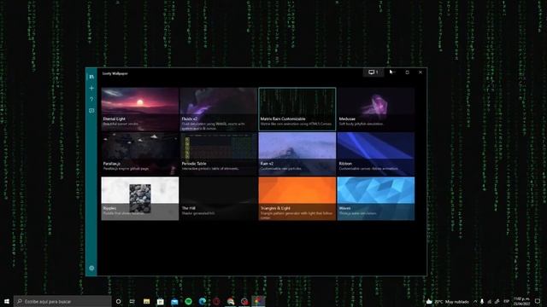
Task: Select the Waves wallpaper
Action: pos(376,199)
